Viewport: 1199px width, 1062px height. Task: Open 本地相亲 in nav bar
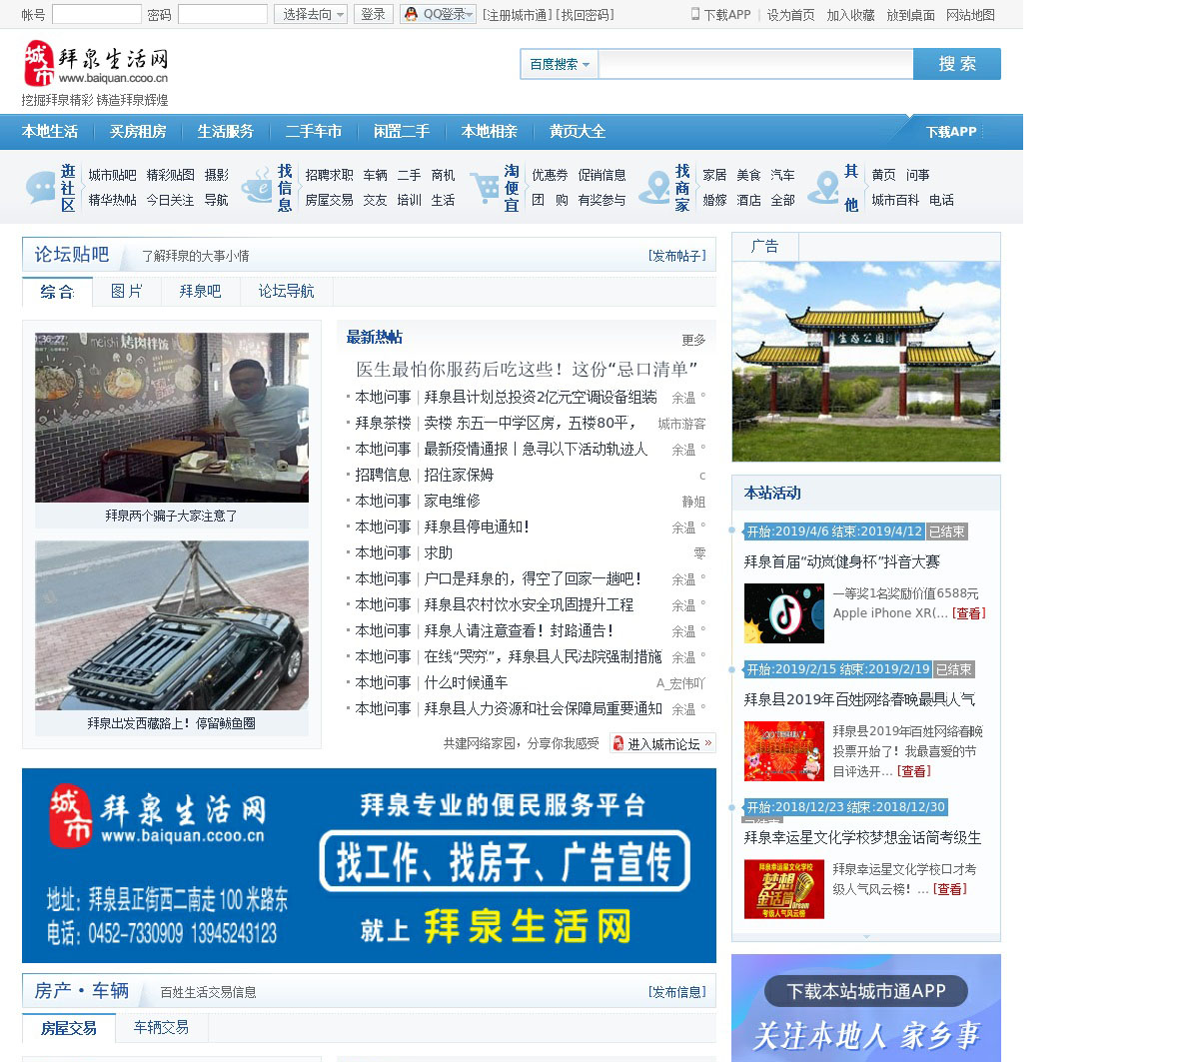pyautogui.click(x=490, y=132)
